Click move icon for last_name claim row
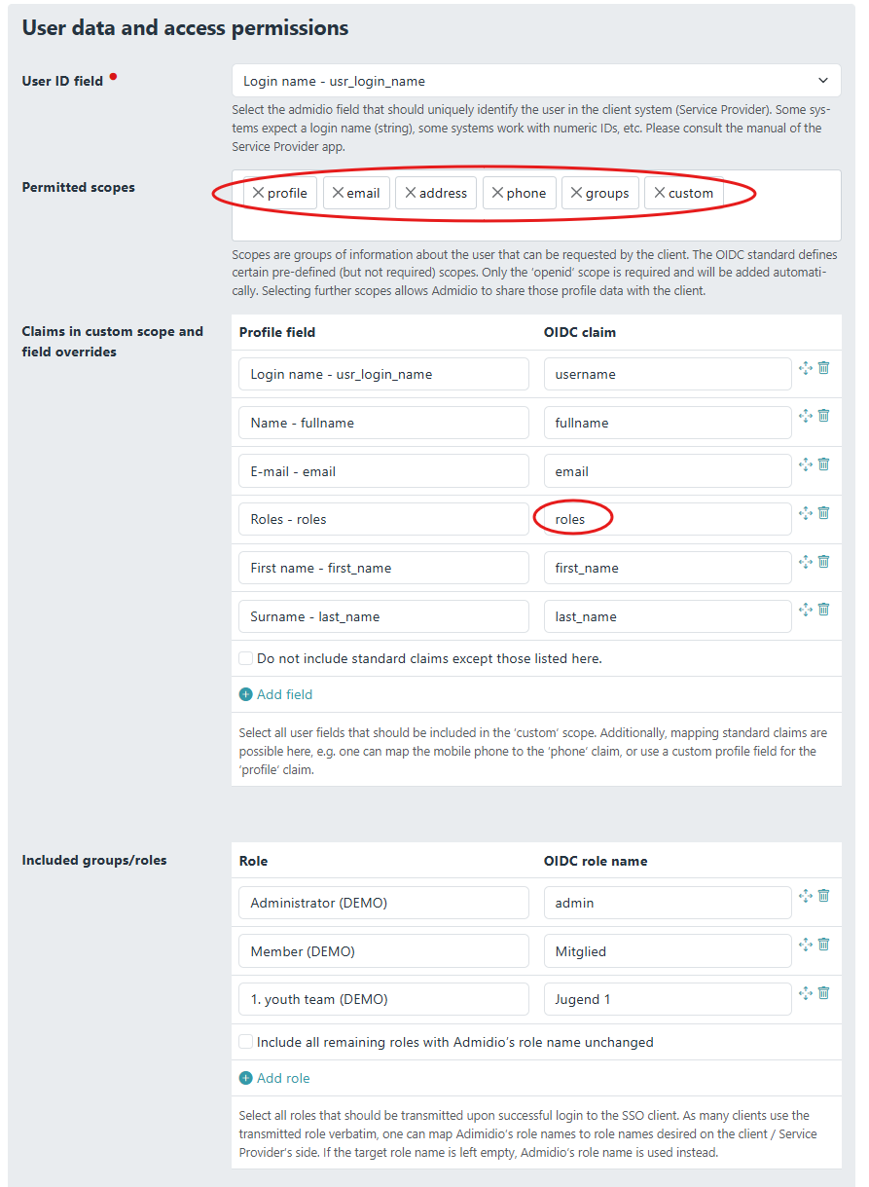 pos(805,610)
